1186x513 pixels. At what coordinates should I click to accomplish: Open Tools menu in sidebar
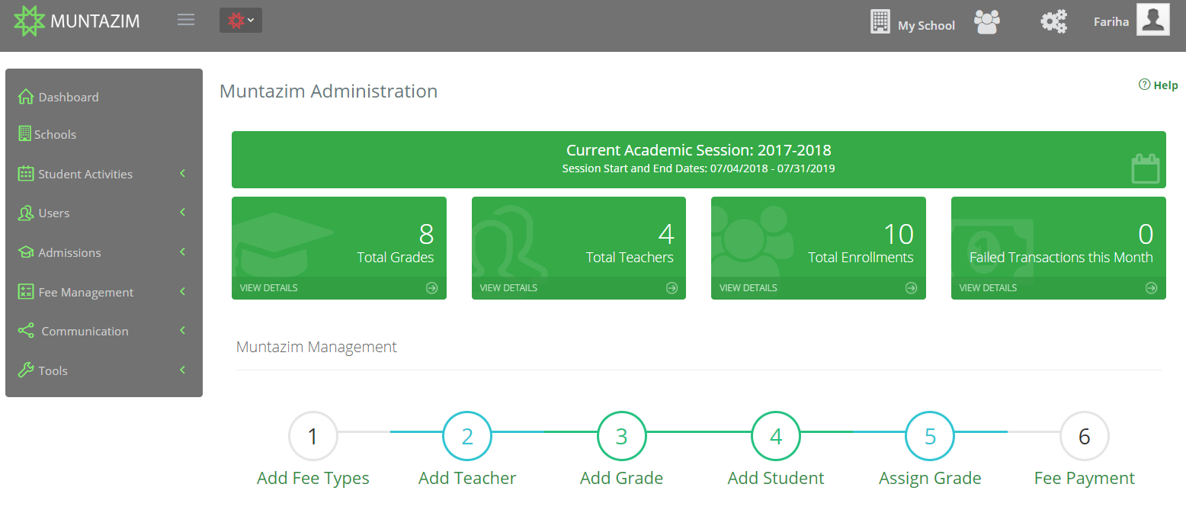coord(53,370)
